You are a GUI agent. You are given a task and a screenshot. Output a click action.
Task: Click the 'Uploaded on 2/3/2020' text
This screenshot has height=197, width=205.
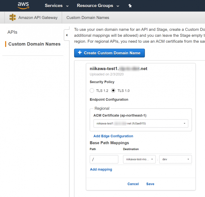click(107, 74)
